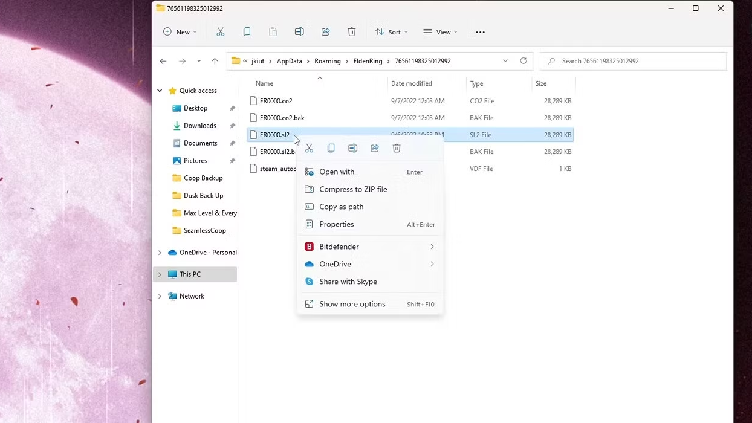Click the Pictures icon in the sidebar

point(177,161)
